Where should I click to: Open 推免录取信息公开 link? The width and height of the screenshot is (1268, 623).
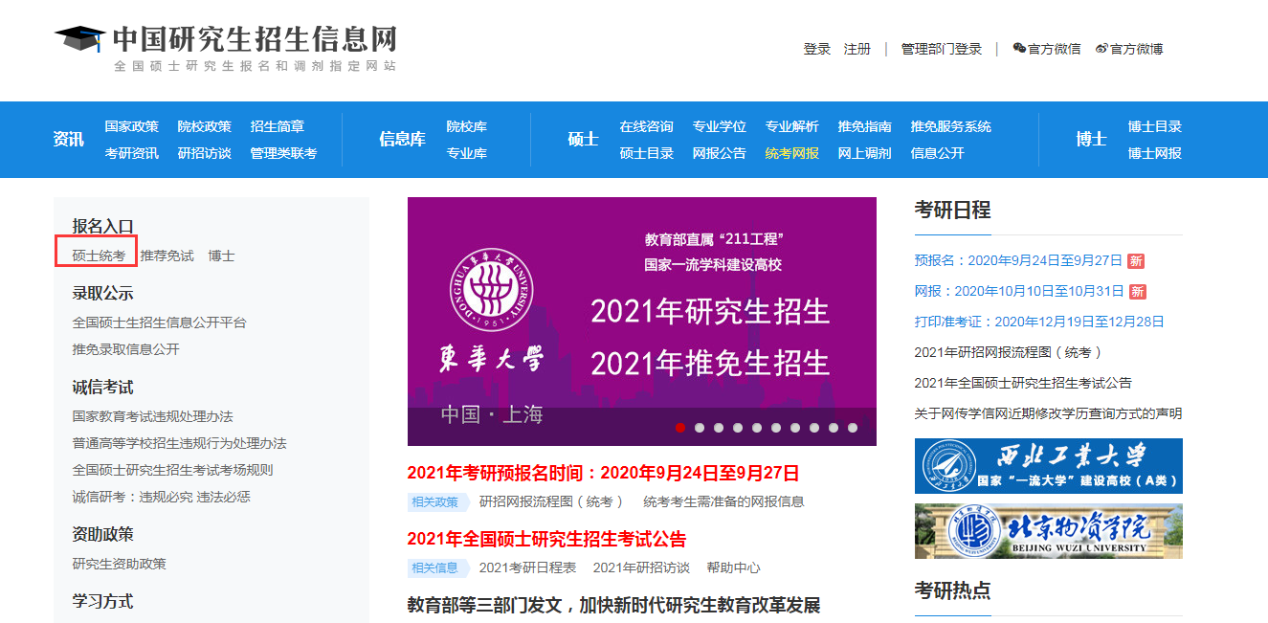tap(126, 349)
